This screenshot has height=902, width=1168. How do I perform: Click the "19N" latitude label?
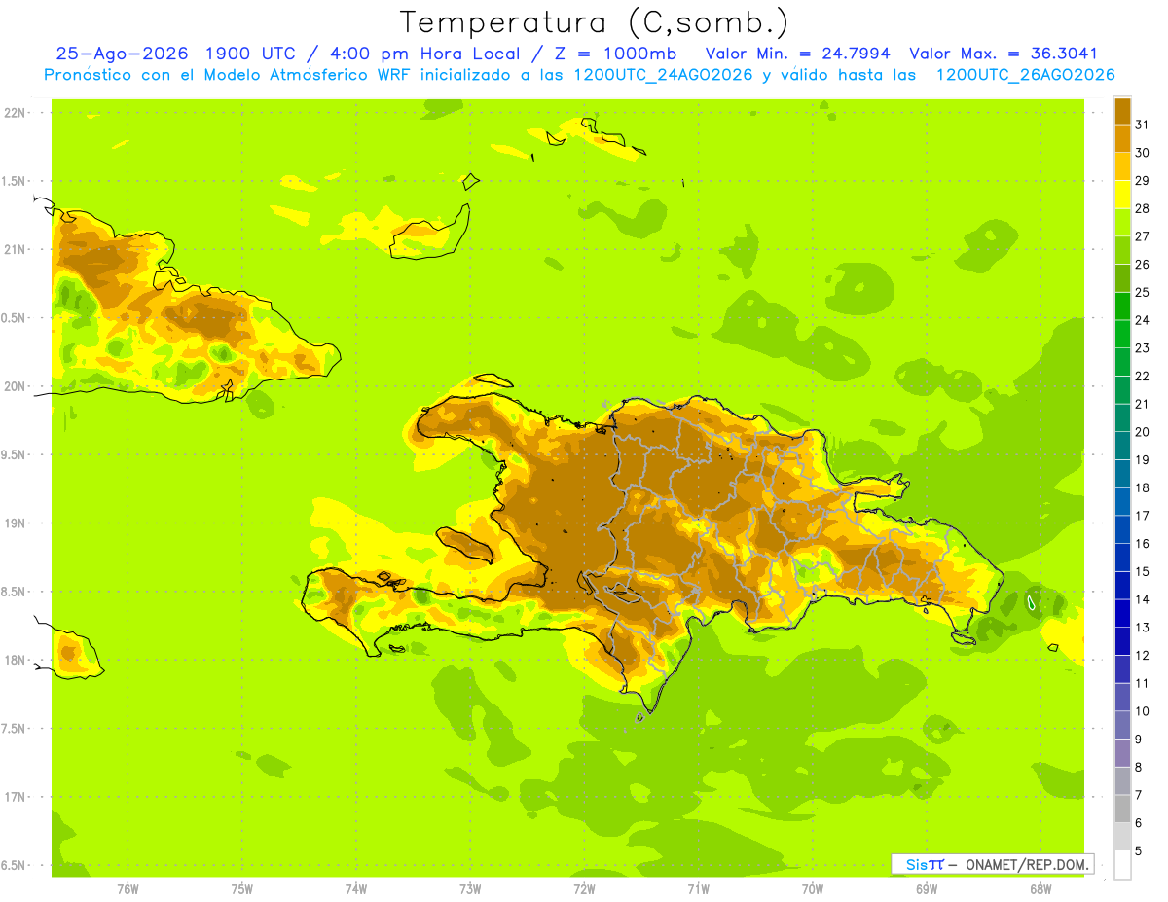[15, 523]
